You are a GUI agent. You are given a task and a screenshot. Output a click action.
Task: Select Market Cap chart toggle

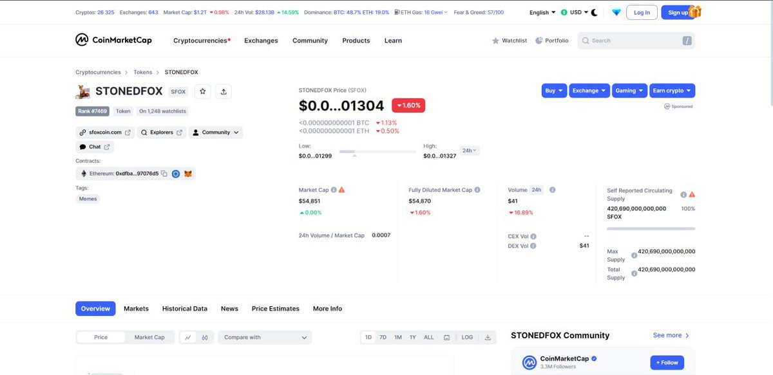point(149,337)
